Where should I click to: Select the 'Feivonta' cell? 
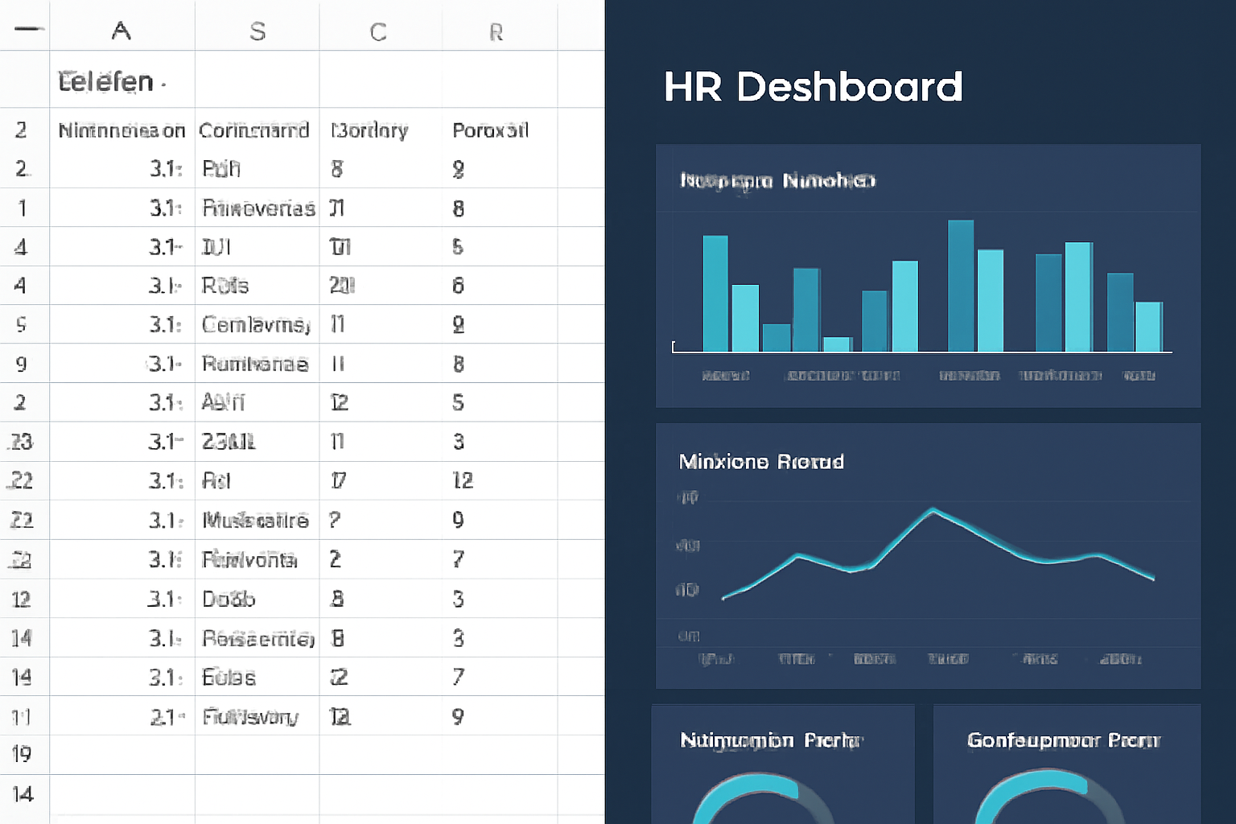tap(257, 559)
